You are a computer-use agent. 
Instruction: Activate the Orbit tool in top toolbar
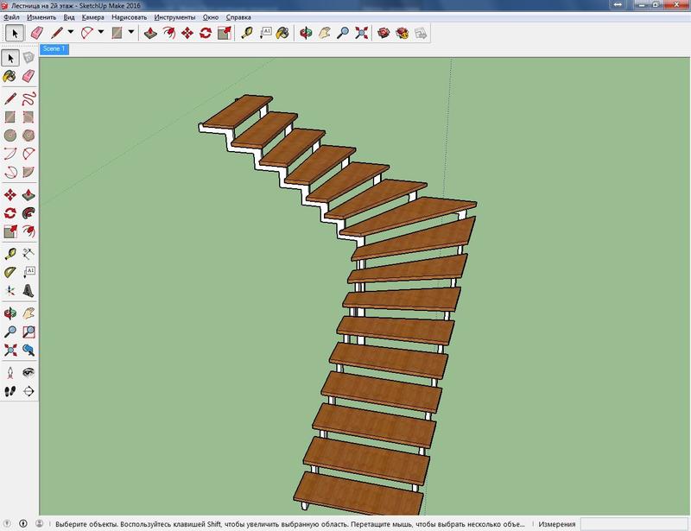305,33
